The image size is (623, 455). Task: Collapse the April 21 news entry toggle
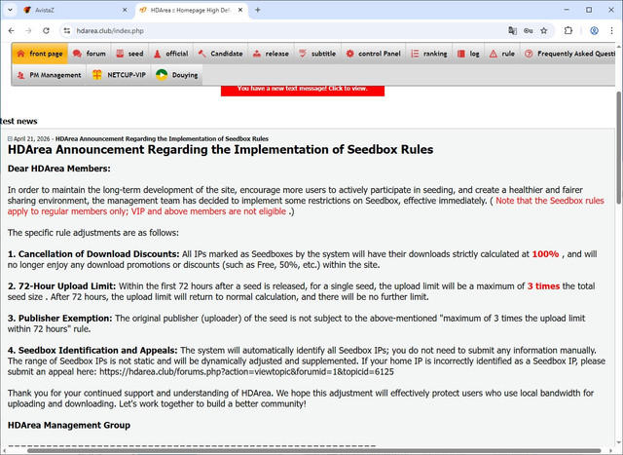(10, 138)
